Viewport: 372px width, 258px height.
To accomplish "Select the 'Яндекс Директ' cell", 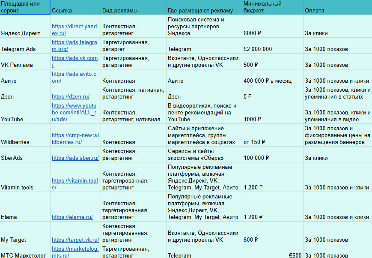I will pyautogui.click(x=25, y=26).
